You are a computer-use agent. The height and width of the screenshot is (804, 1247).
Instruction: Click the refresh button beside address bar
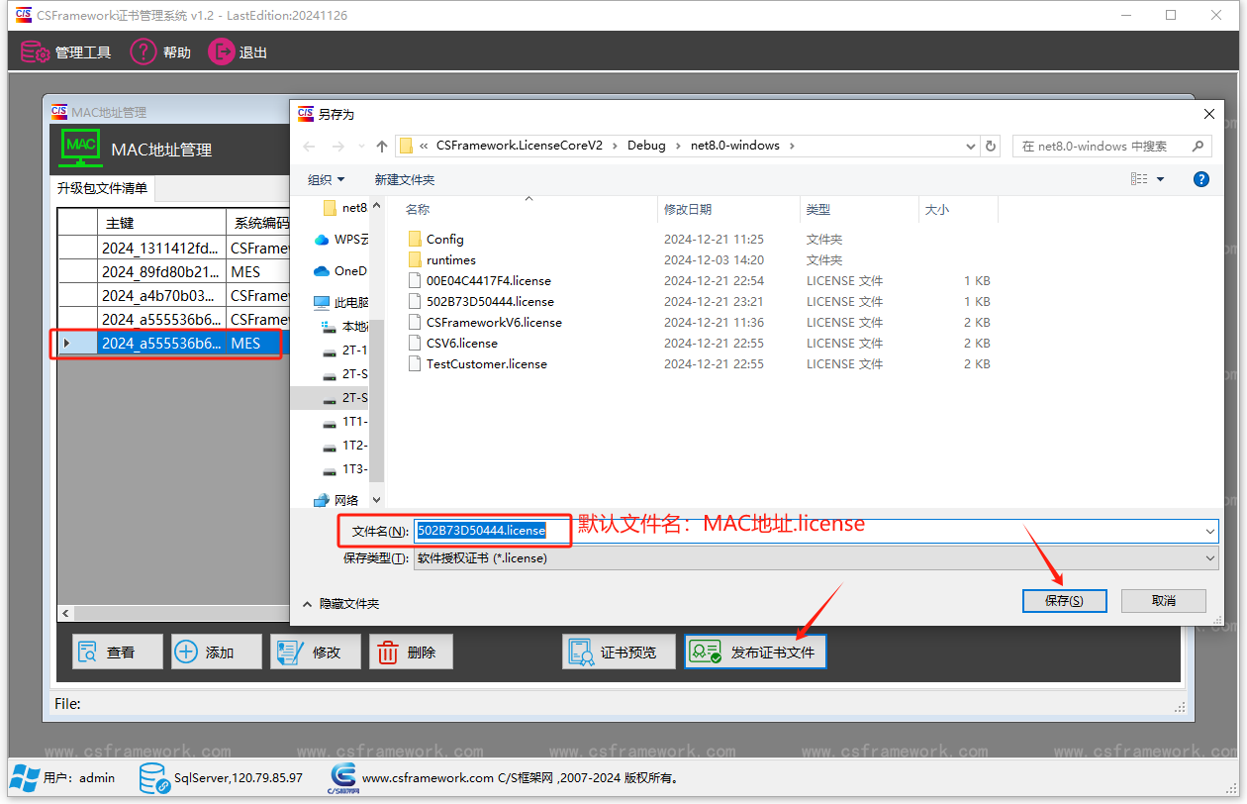click(991, 146)
